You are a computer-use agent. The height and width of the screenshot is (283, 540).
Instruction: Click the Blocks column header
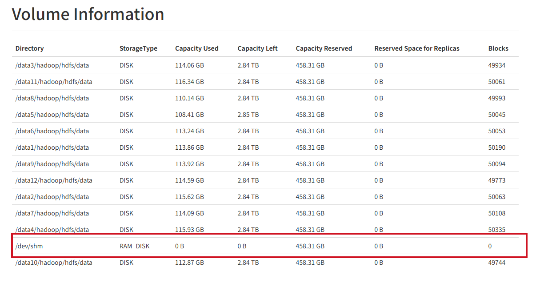coord(498,48)
